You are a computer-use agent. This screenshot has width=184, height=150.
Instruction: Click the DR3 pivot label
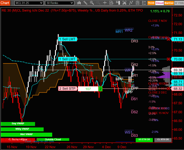[x=135, y=41]
